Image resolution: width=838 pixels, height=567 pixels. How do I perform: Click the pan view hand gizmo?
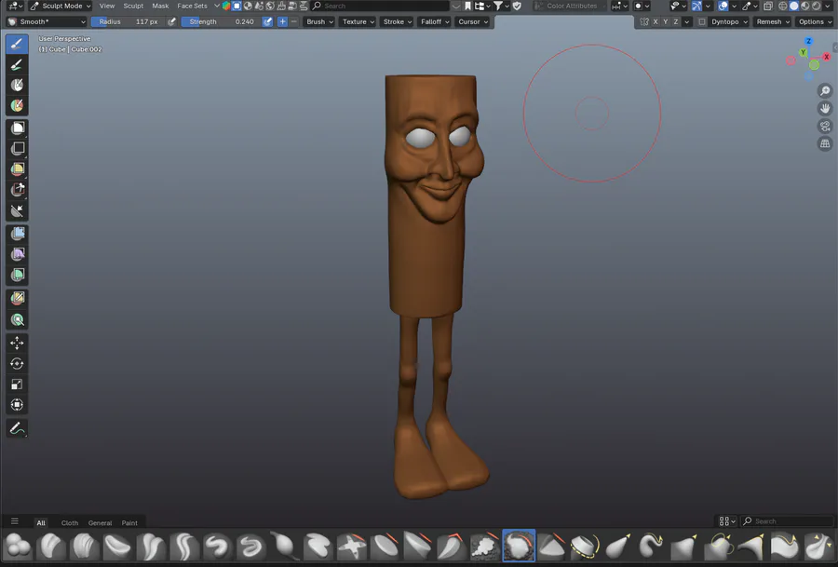[825, 109]
